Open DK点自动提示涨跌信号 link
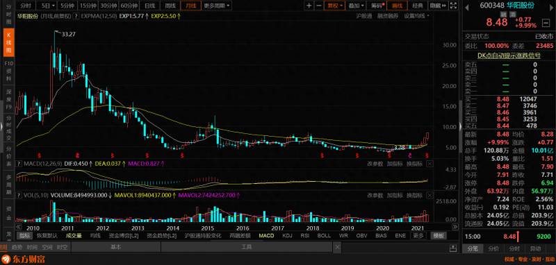The height and width of the screenshot is (265, 556). pos(509,55)
